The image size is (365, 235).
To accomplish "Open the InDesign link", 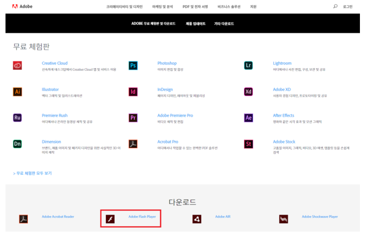I will tap(165, 89).
